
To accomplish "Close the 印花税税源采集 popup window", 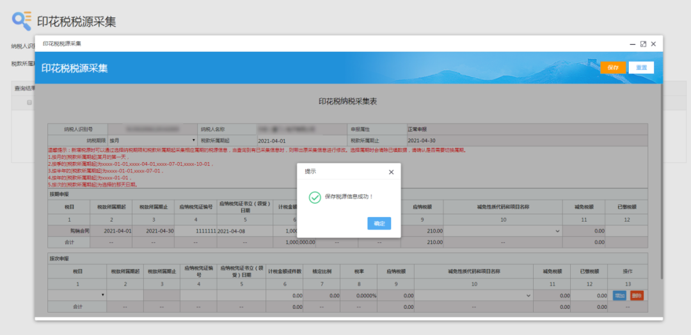I will tap(653, 44).
